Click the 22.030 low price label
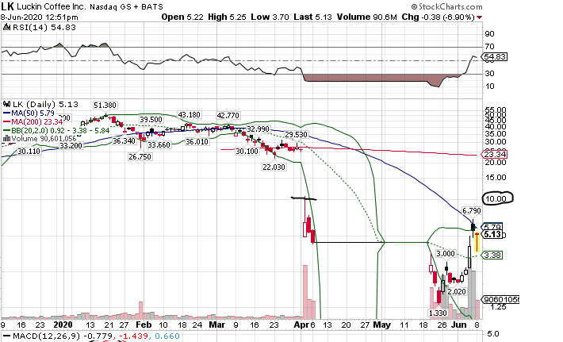The height and width of the screenshot is (342, 563). point(274,167)
